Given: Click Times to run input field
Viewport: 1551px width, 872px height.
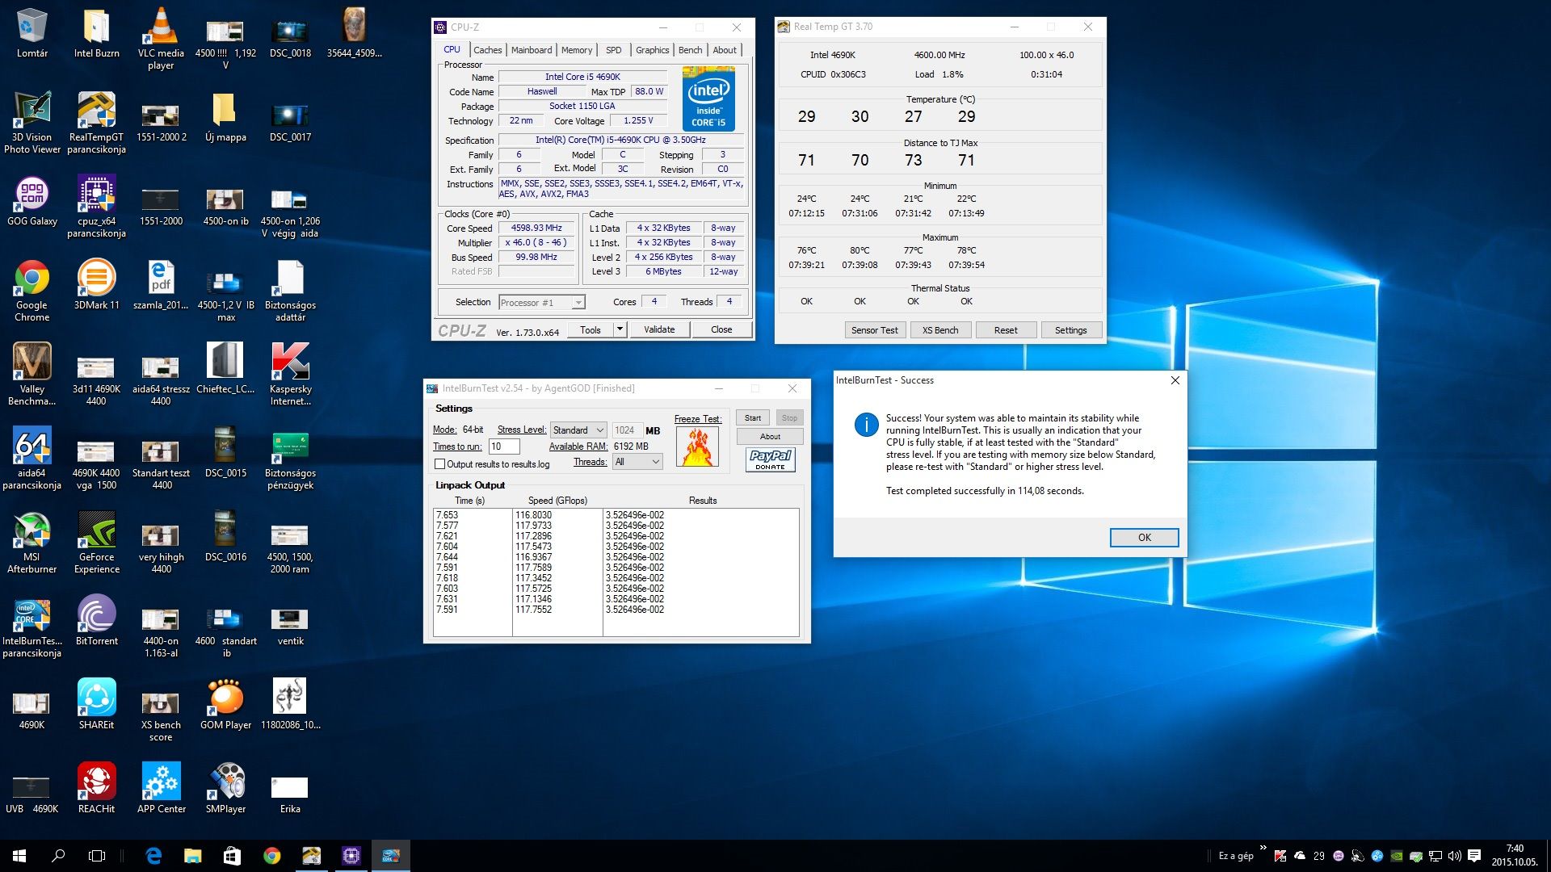Looking at the screenshot, I should click(504, 446).
